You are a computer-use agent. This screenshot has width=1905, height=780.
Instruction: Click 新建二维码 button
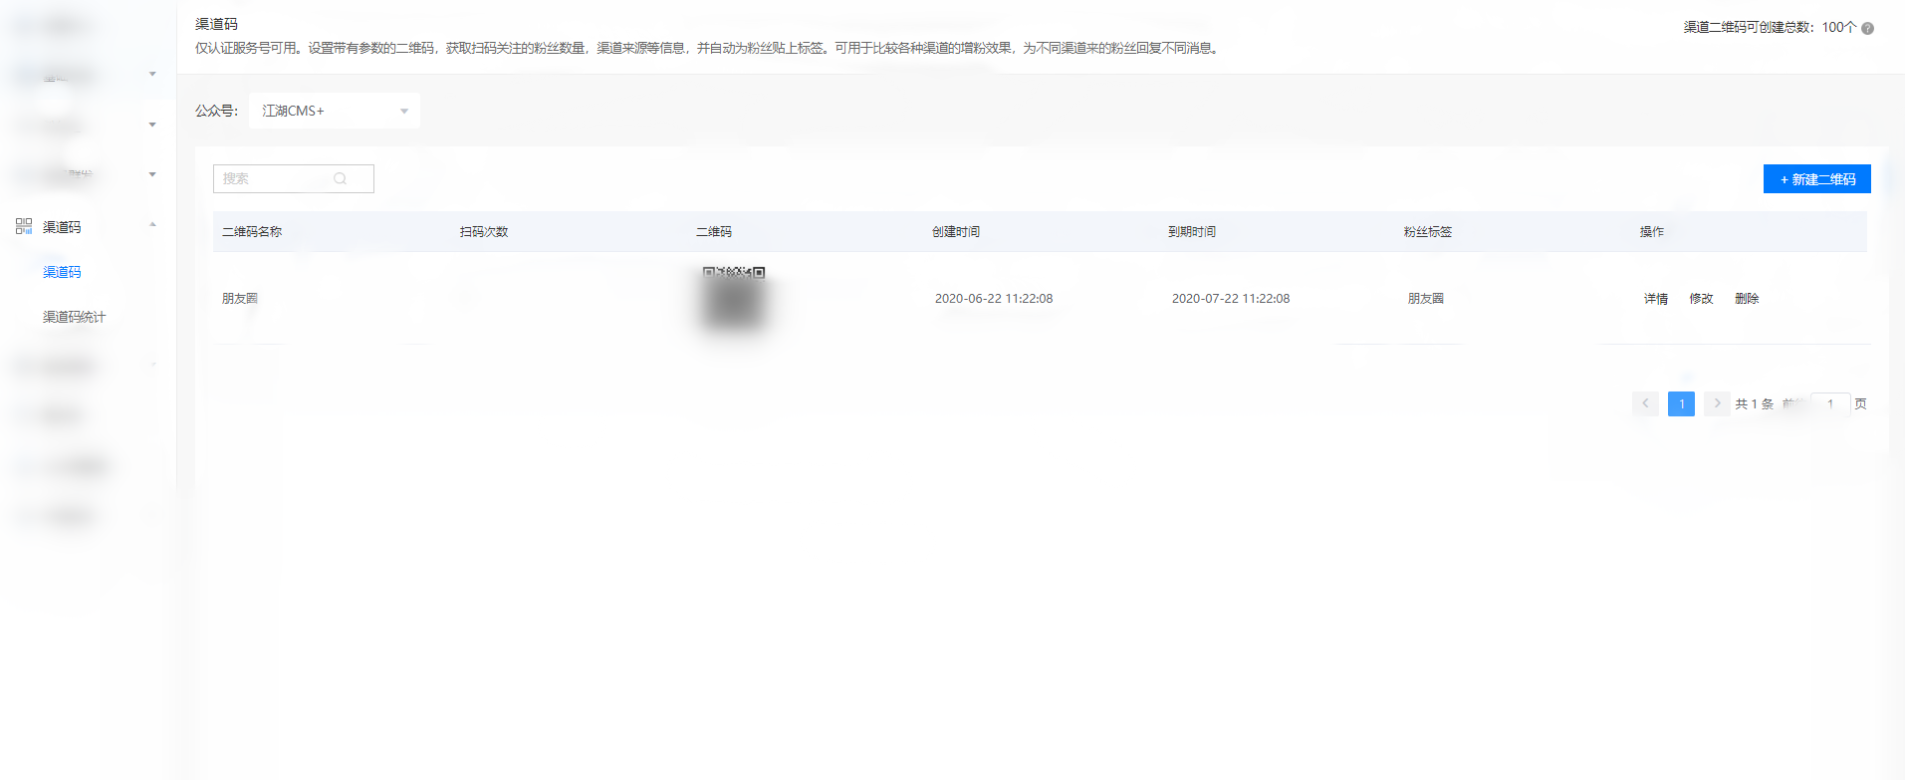tap(1816, 179)
